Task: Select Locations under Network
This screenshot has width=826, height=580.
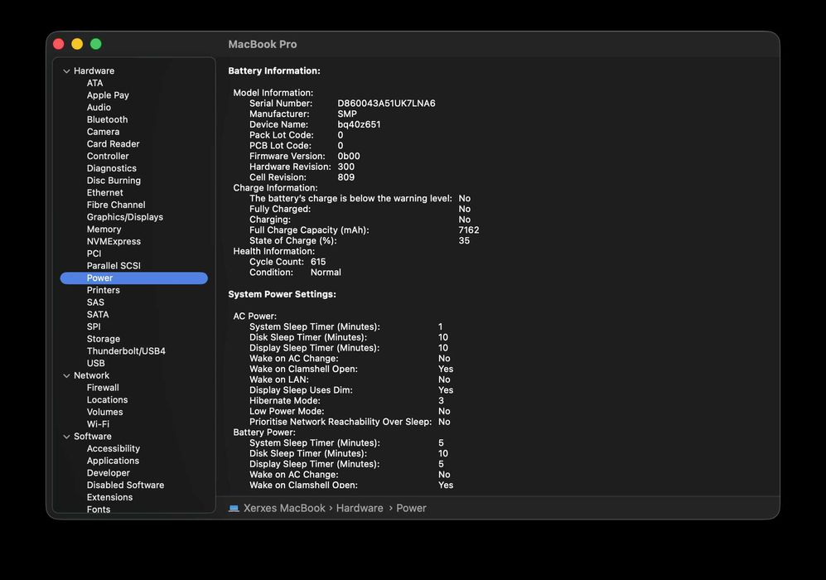Action: (108, 400)
